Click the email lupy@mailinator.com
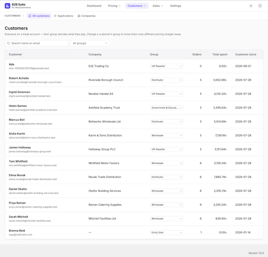The image size is (268, 257). [20, 235]
